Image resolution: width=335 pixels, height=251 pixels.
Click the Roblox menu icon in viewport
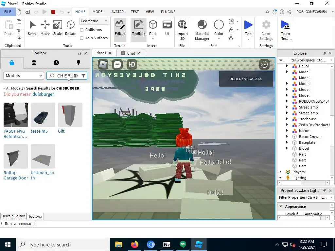[x=103, y=64]
